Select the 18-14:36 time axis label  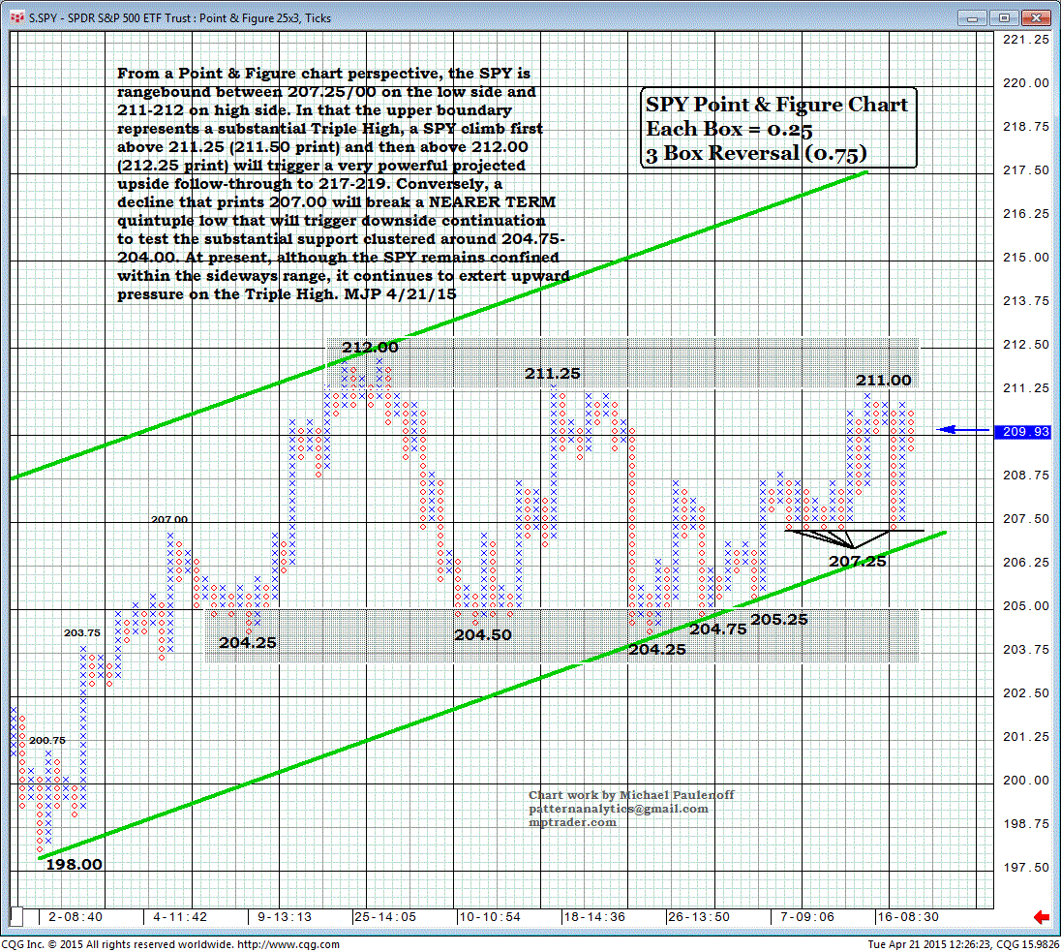tap(594, 917)
